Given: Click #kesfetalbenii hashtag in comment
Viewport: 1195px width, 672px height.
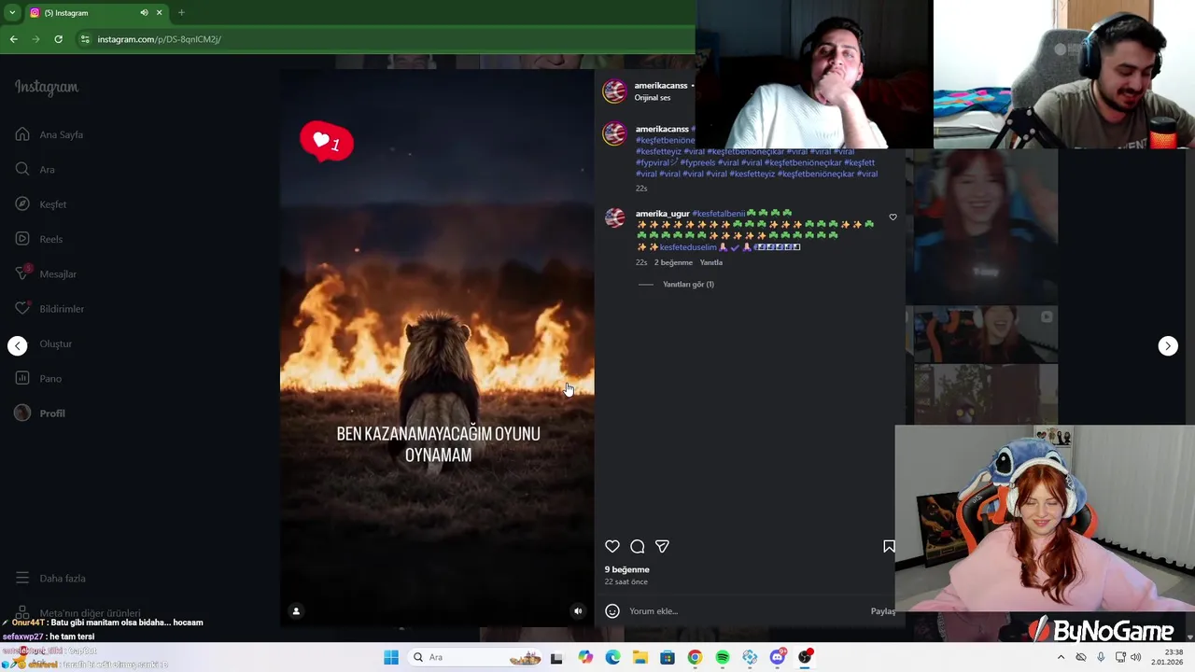Looking at the screenshot, I should click(718, 214).
